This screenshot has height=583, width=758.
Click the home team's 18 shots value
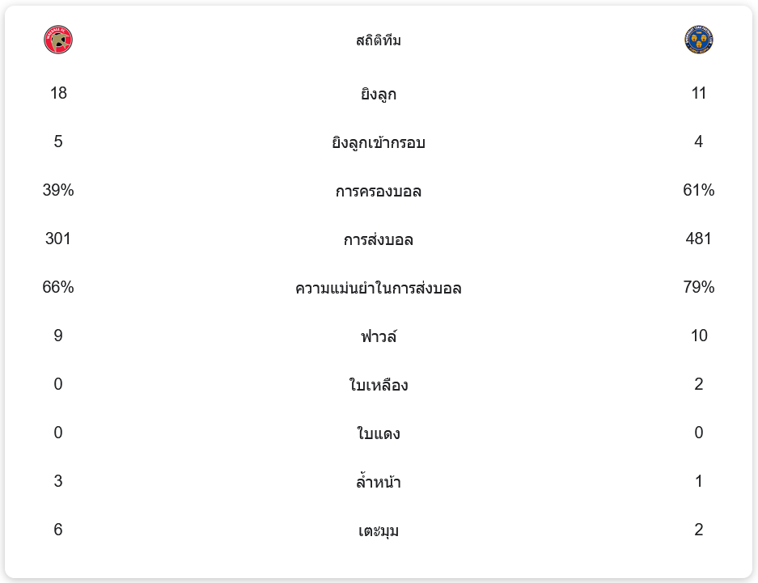click(x=58, y=93)
